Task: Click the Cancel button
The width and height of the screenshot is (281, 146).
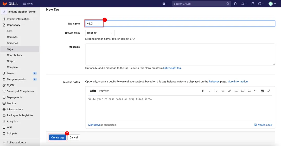Action: point(73,137)
